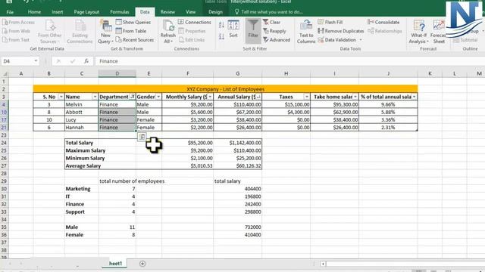This screenshot has width=485, height=272.
Task: Open Recent Sources
Action: click(x=135, y=40)
